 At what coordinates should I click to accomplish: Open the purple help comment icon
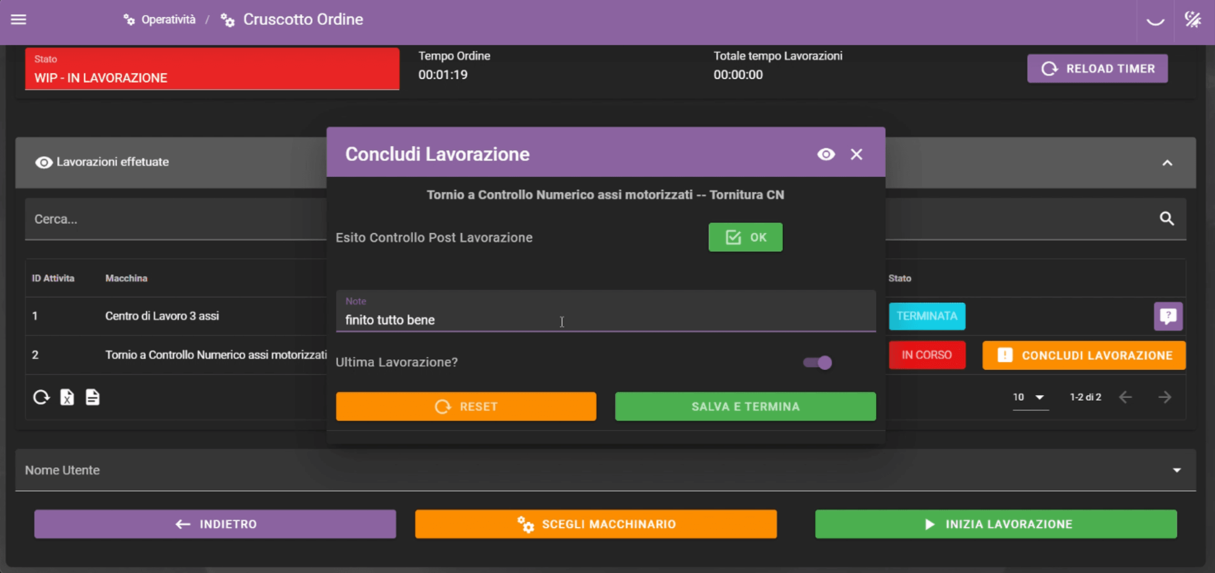(1168, 316)
